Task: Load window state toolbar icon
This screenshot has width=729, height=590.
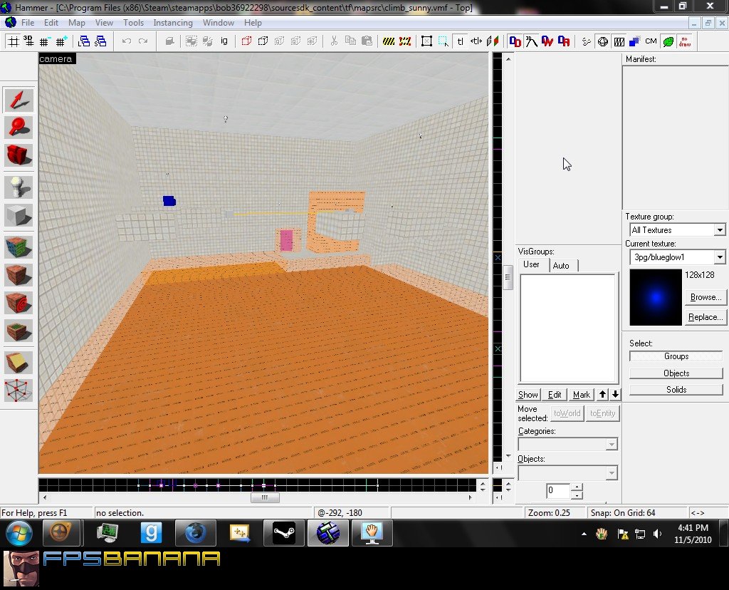Action: pos(84,41)
